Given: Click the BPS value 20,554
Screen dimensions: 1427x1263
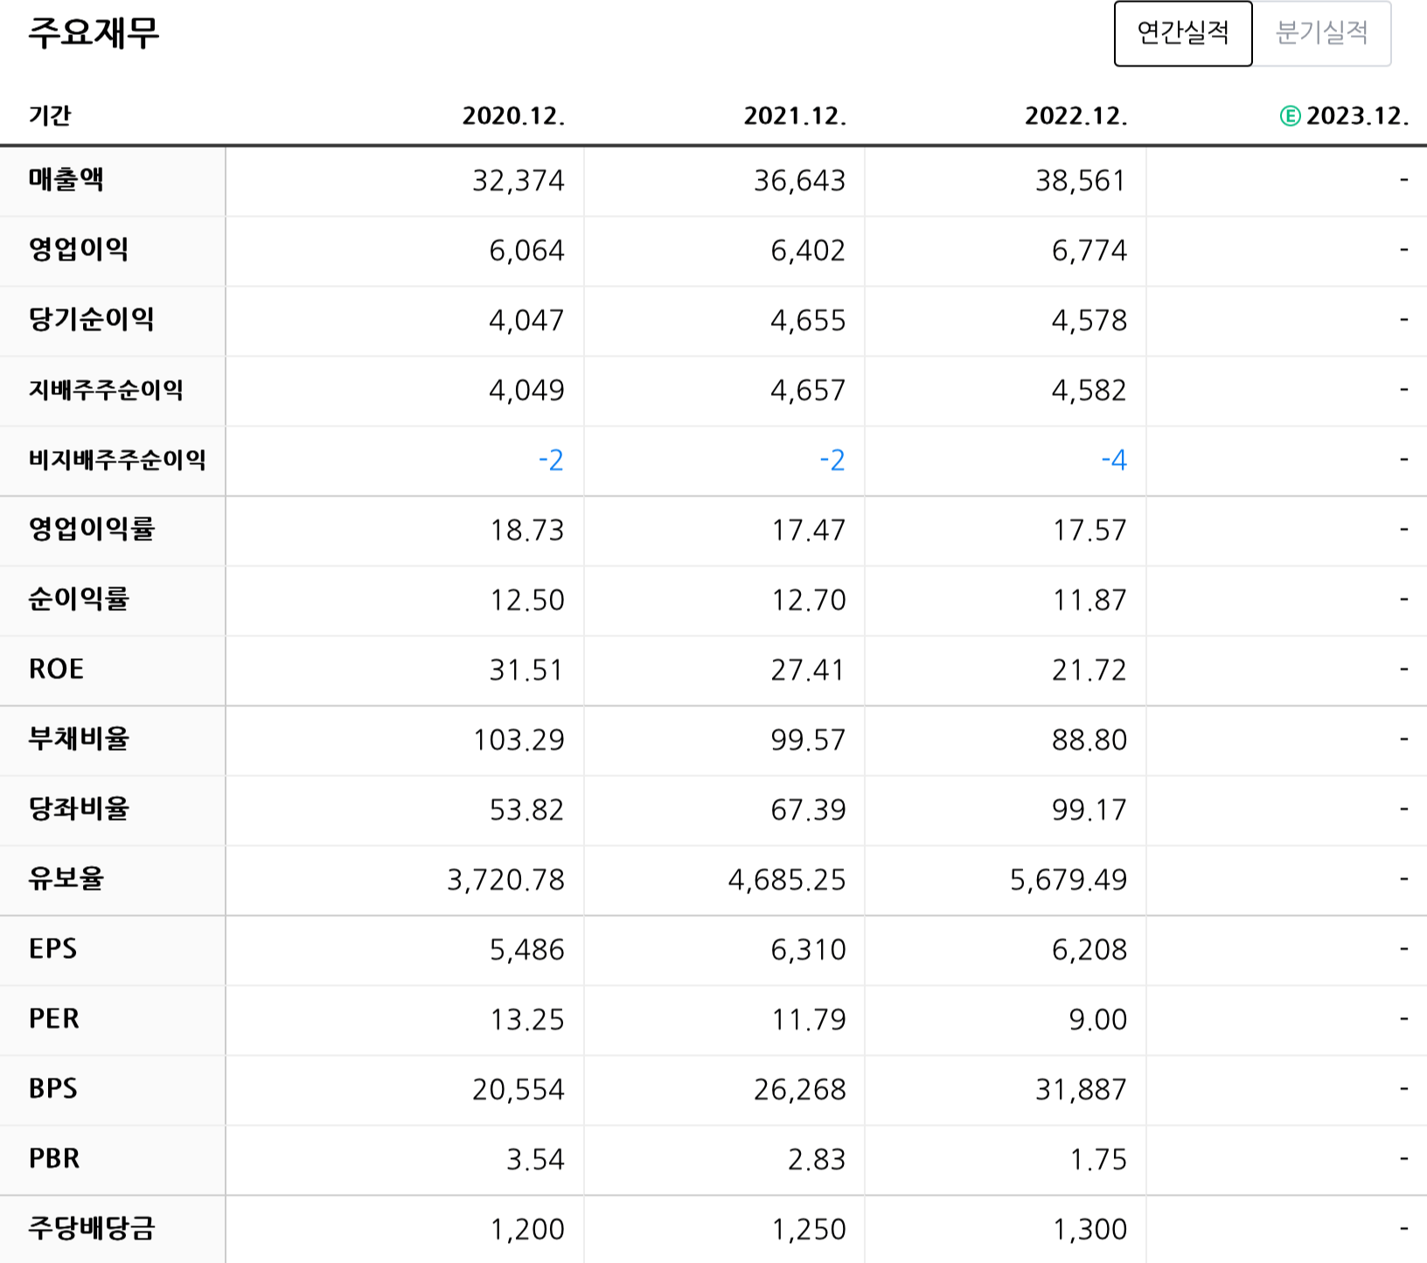Looking at the screenshot, I should pyautogui.click(x=519, y=1090).
